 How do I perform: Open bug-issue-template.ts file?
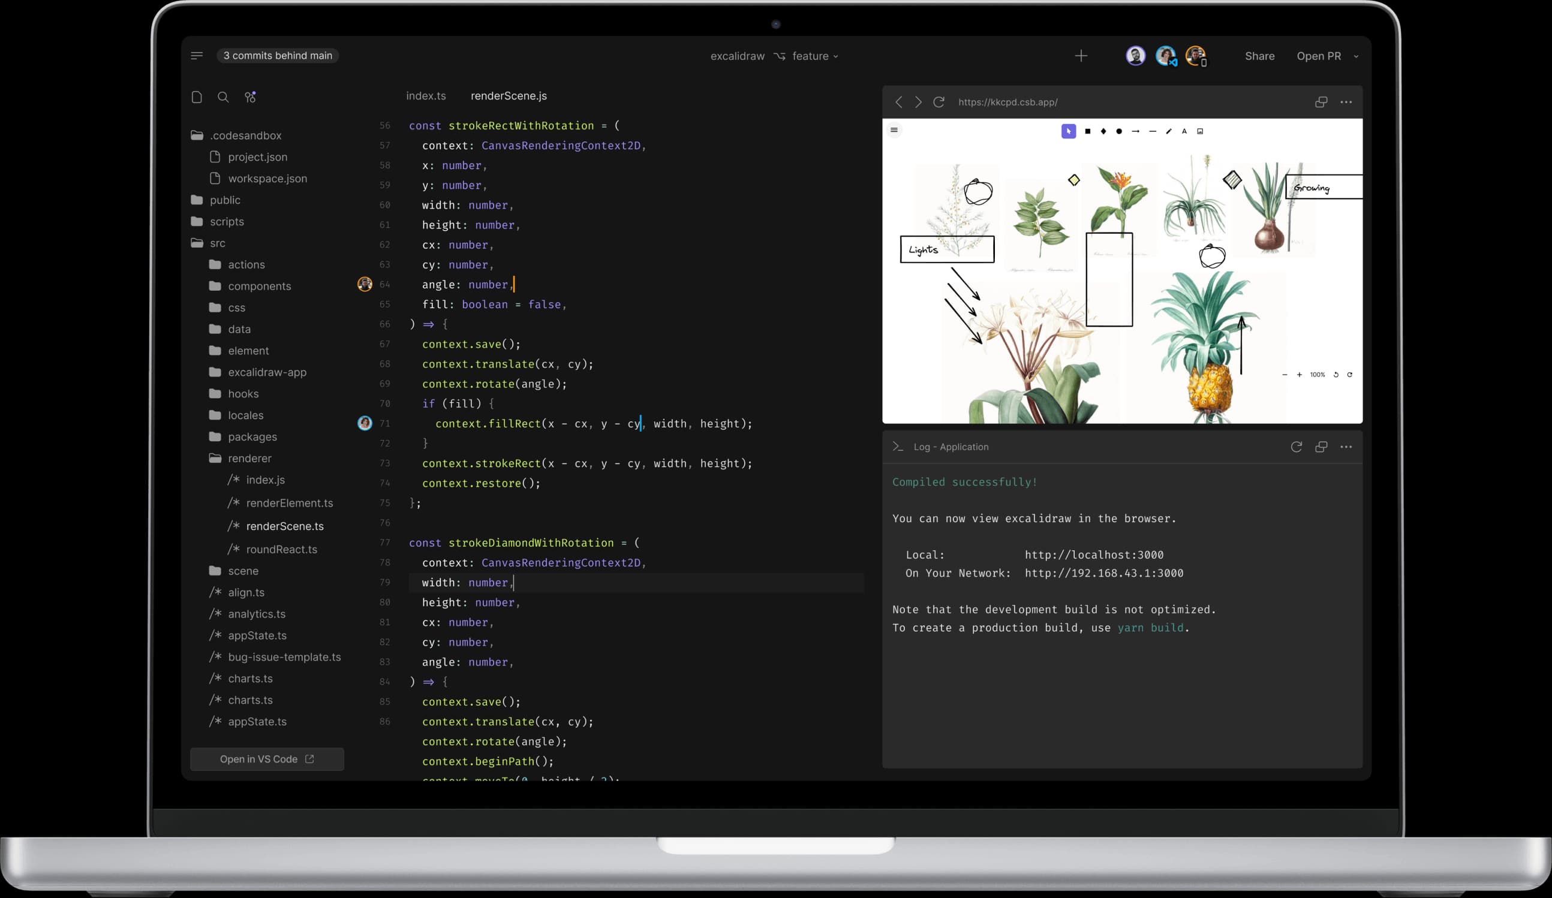point(275,657)
